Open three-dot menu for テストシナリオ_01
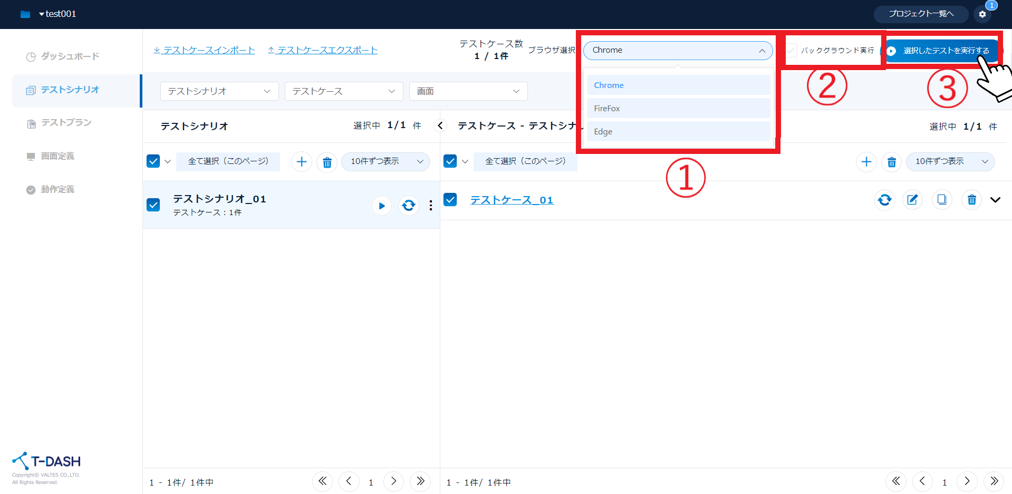This screenshot has height=494, width=1012. 431,206
